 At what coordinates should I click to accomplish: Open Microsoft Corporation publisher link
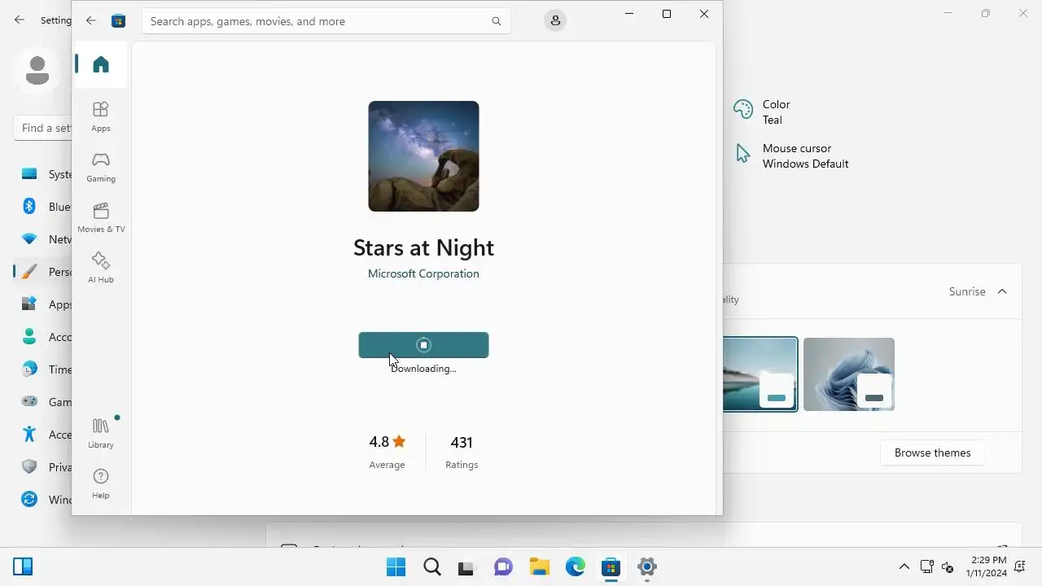click(x=423, y=273)
